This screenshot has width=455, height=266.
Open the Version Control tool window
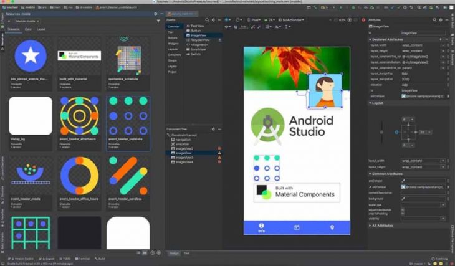click(22, 259)
